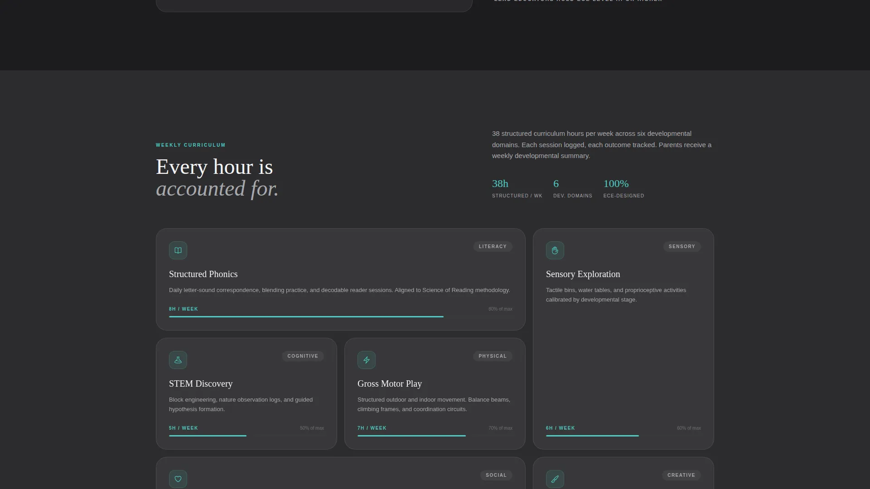Select the SENSORY tag badge
Screen dimensions: 870x489
pyautogui.click(x=682, y=247)
